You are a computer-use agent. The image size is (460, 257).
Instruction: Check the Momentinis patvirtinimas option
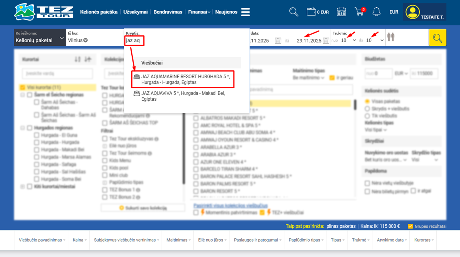coord(196,213)
